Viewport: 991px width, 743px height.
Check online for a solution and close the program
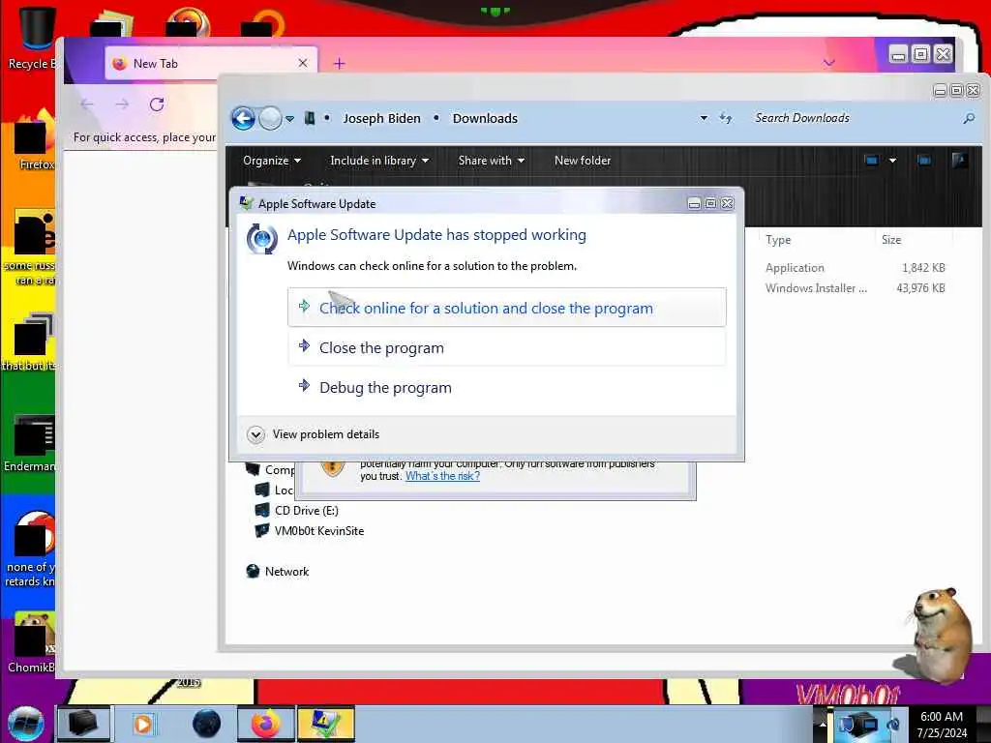coord(506,308)
